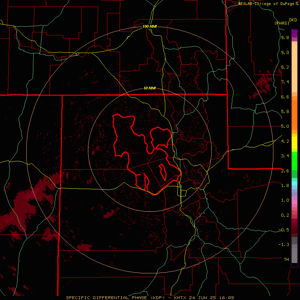Pick the yellow segment of the color bar
300x300 pixels.
click(294, 143)
